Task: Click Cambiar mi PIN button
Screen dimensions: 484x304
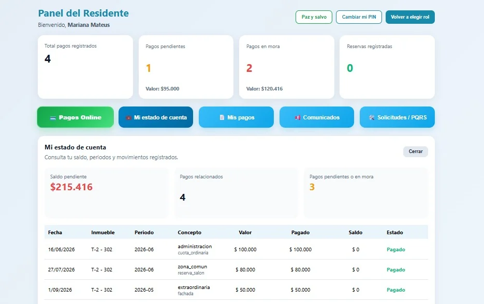Action: pyautogui.click(x=359, y=17)
